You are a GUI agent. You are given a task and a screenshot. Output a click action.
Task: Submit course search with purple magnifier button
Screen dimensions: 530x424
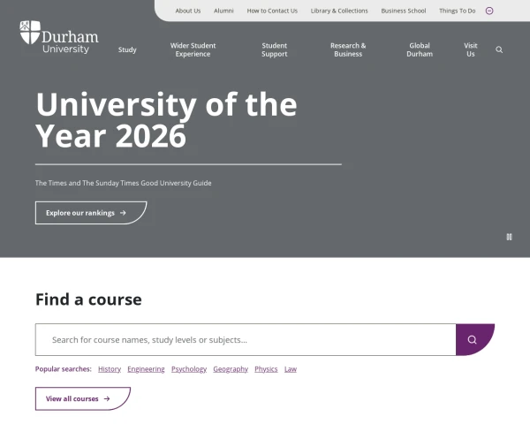tap(473, 339)
